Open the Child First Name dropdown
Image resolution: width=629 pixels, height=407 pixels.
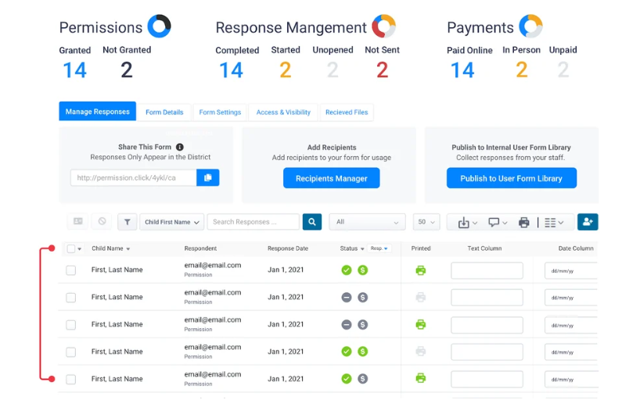click(171, 222)
